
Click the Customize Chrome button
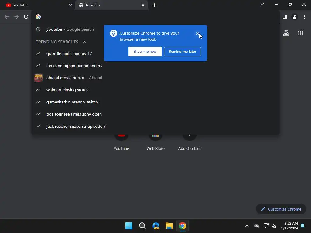[281, 209]
